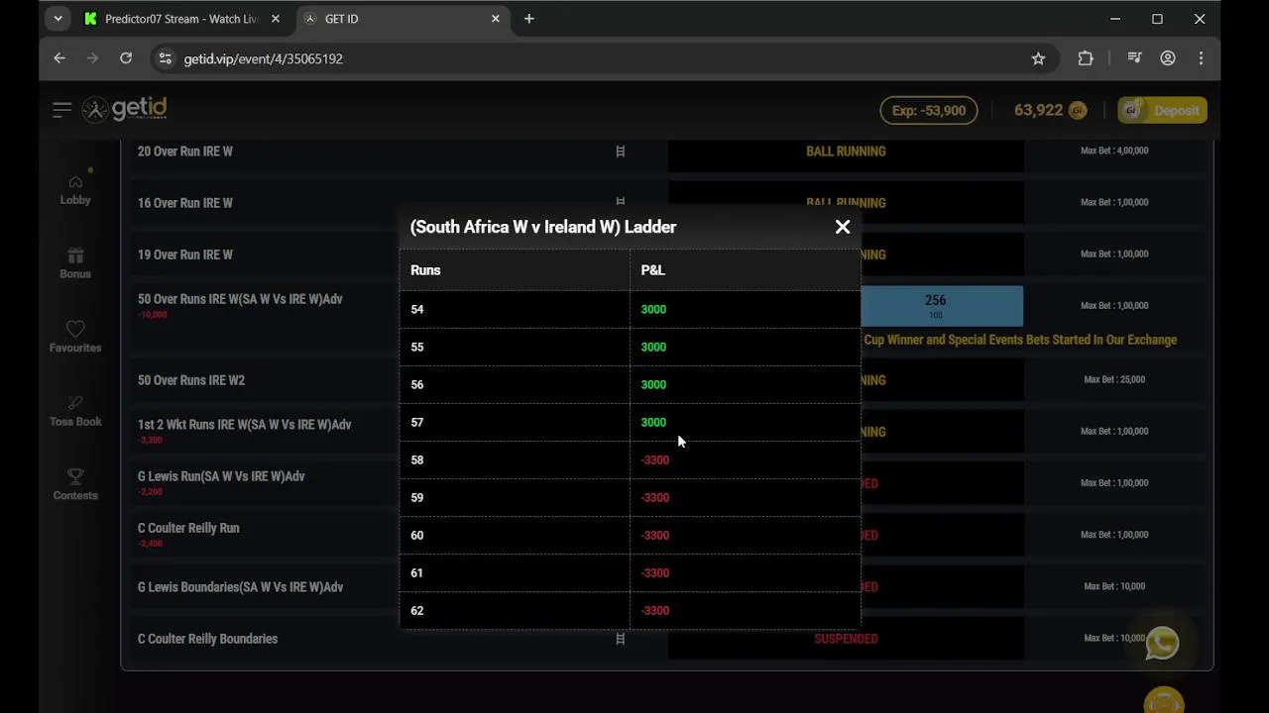The height and width of the screenshot is (713, 1269).
Task: Close the Predictor07 Stream tab
Action: coord(275,19)
